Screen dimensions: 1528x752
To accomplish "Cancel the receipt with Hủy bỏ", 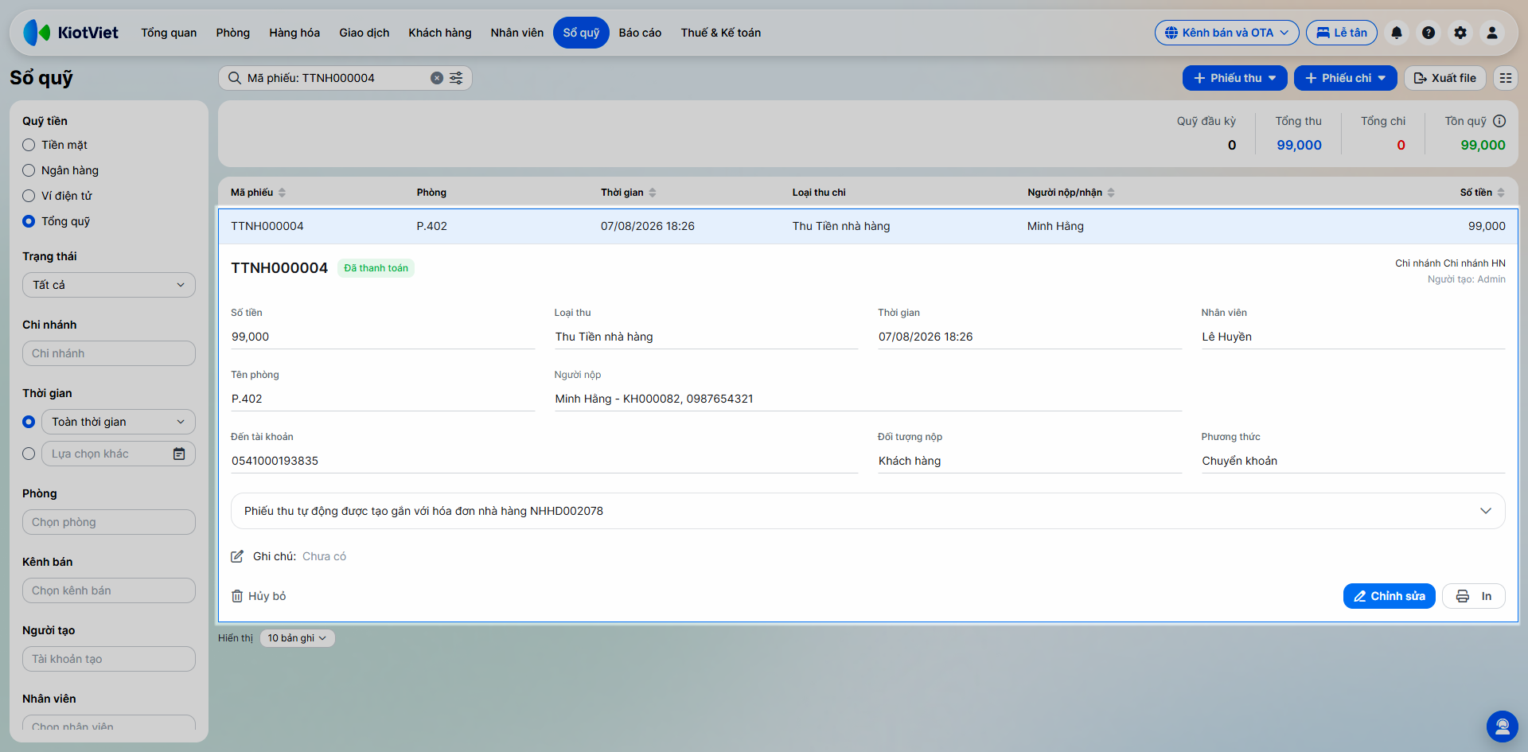I will [x=259, y=596].
